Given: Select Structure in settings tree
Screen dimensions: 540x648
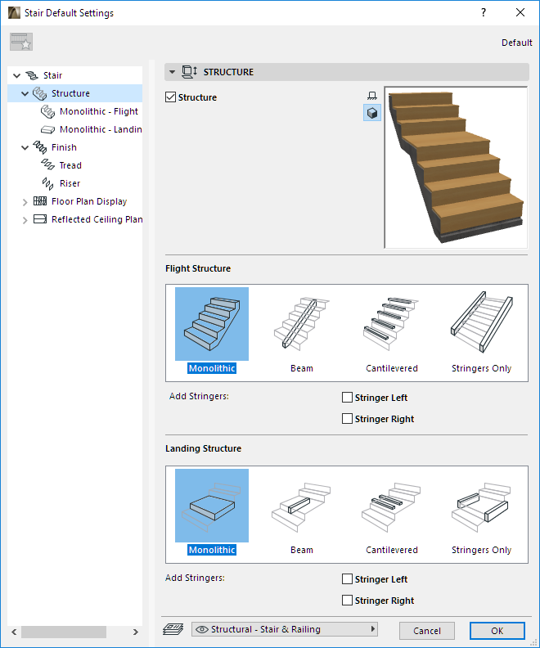Looking at the screenshot, I should click(x=70, y=93).
